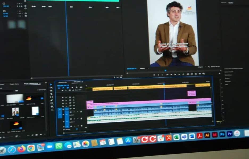Image resolution: width=249 pixels, height=159 pixels.
Task: Click the program monitor current timecode
Action: [132, 69]
